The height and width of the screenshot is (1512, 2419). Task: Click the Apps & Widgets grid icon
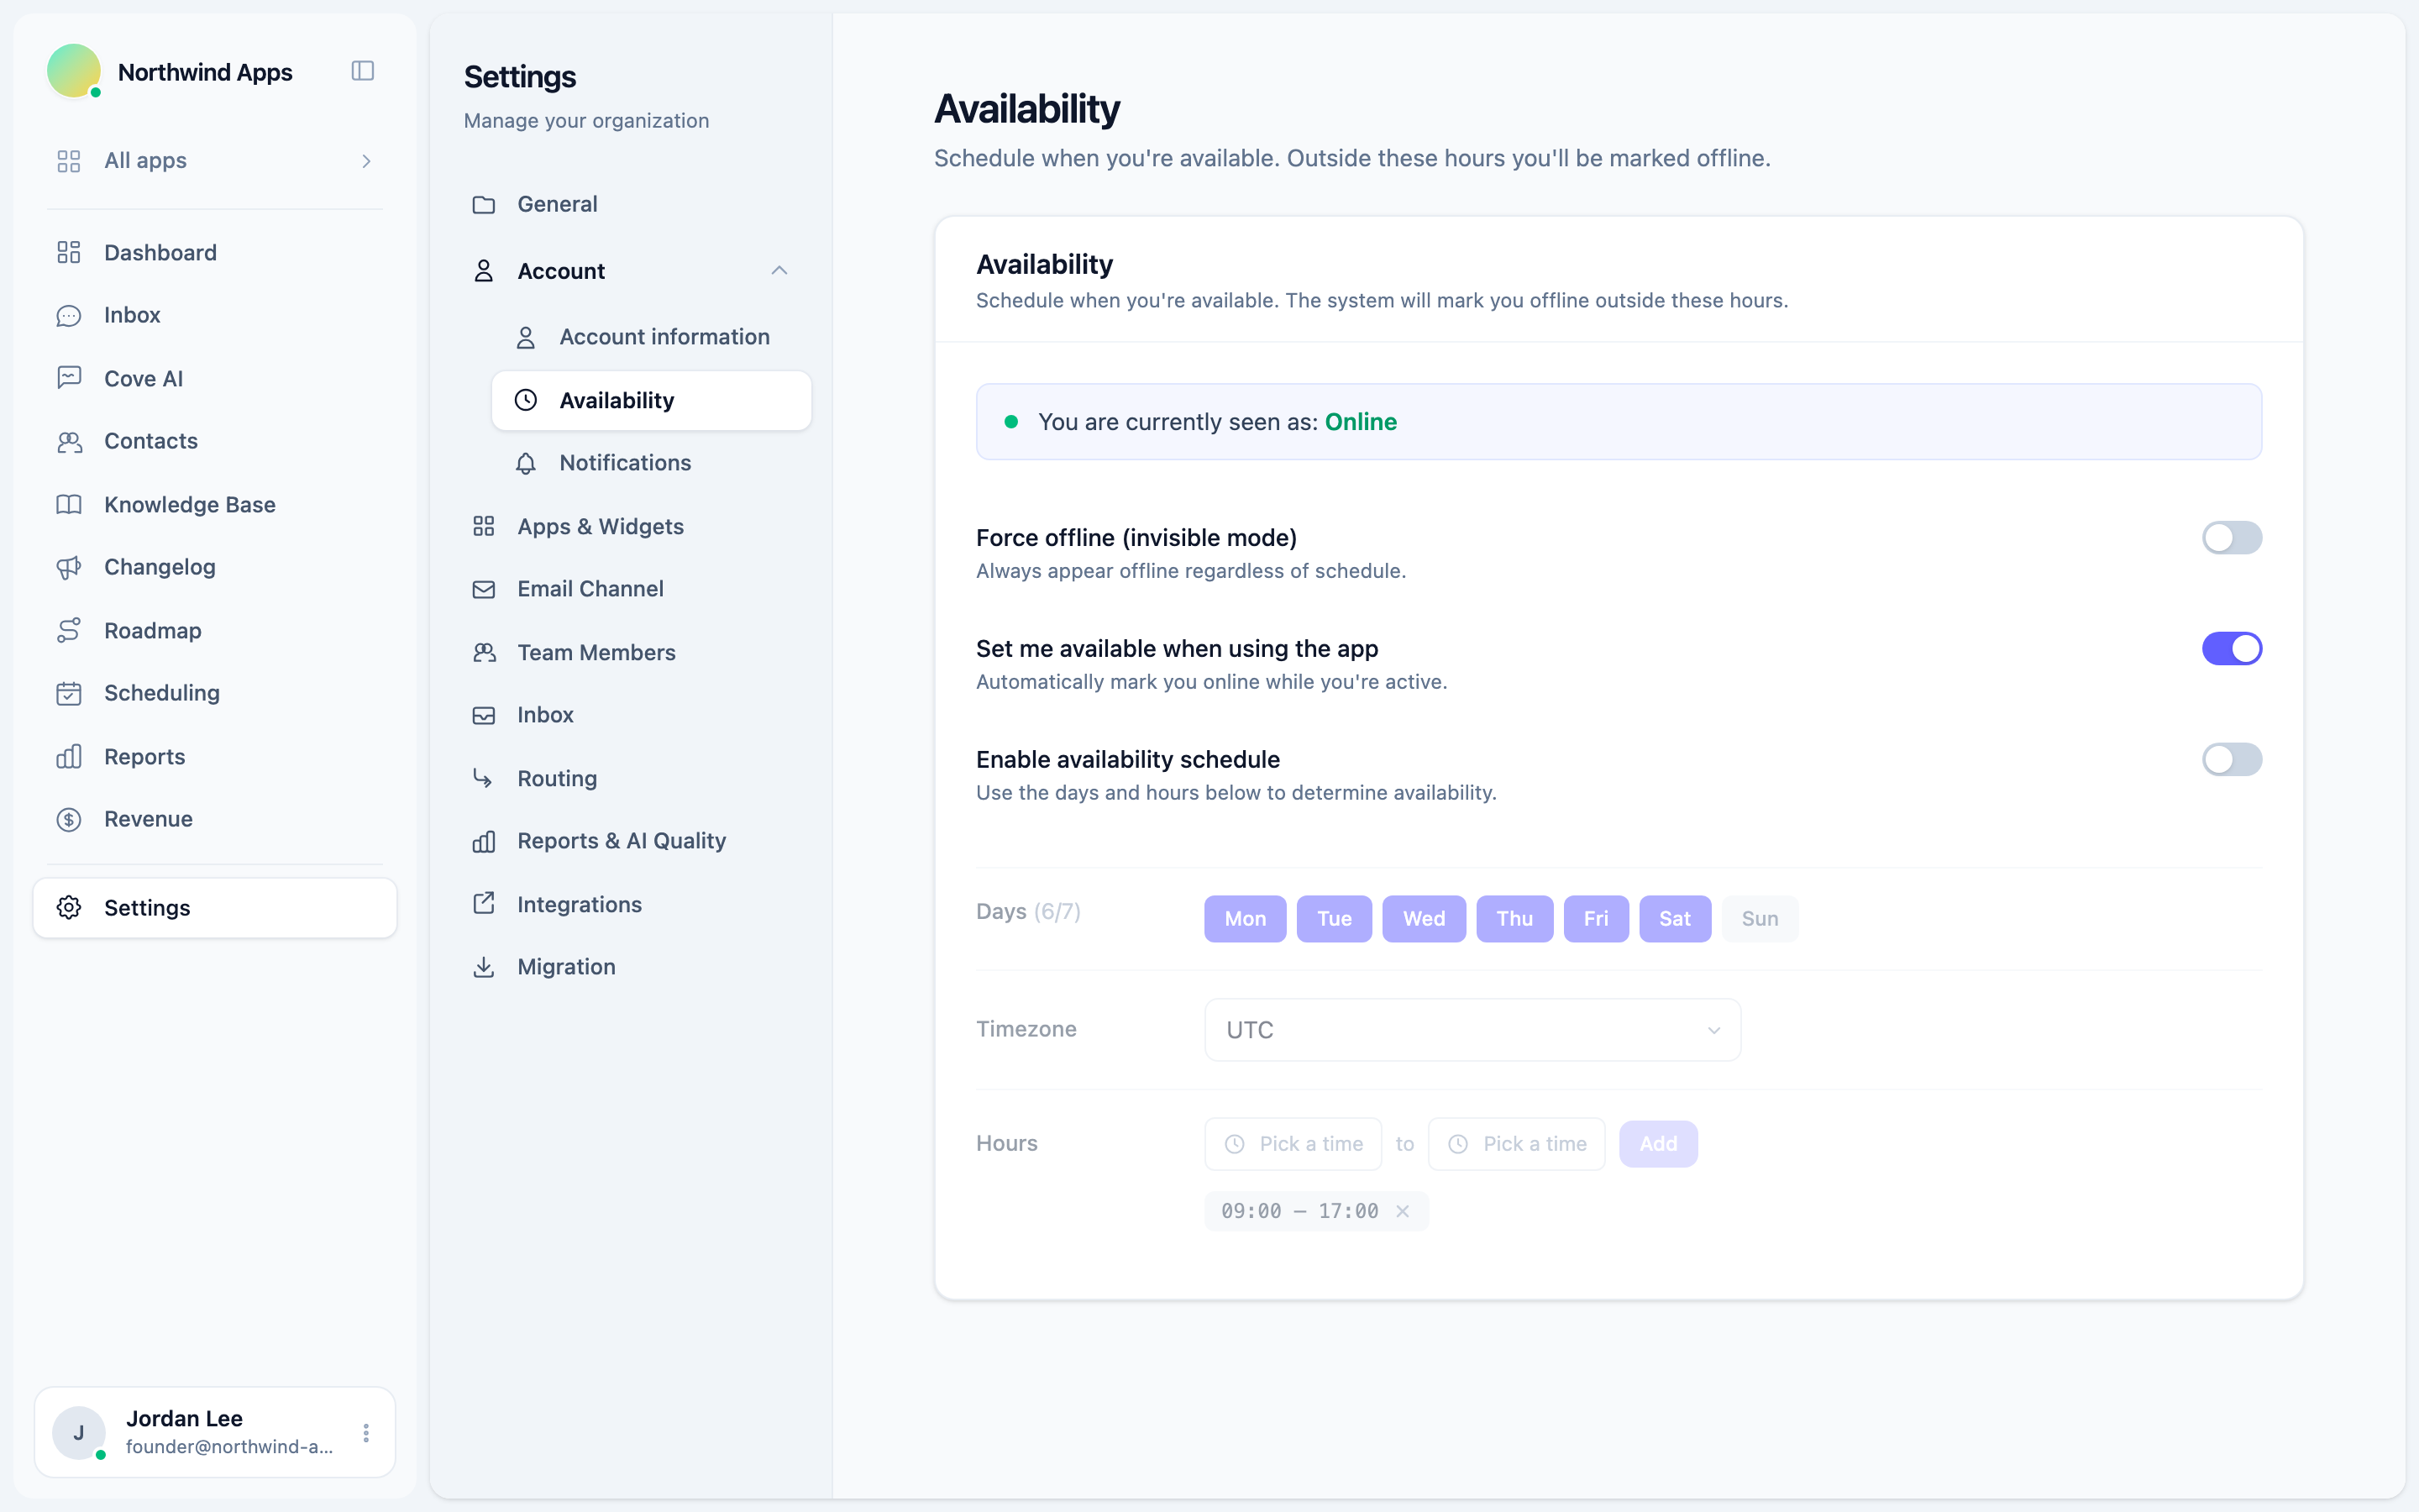[x=484, y=526]
